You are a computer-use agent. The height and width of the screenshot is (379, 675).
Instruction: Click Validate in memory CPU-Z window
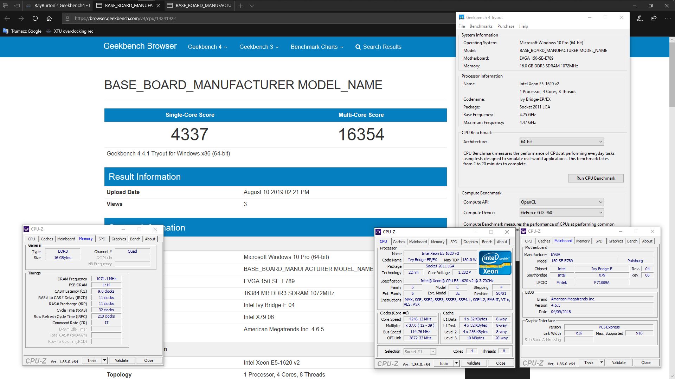pyautogui.click(x=122, y=360)
